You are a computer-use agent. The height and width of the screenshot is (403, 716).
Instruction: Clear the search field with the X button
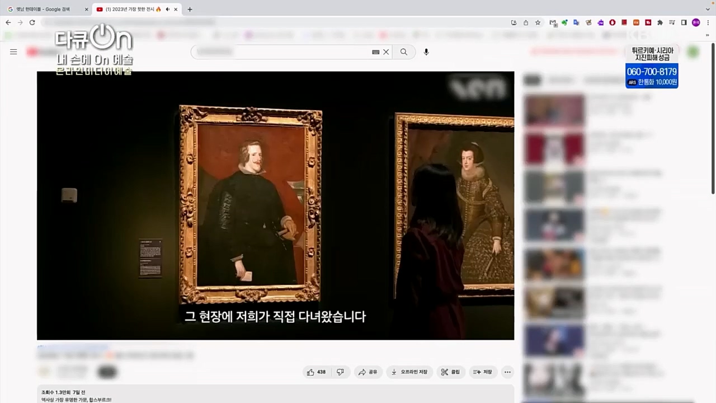pyautogui.click(x=385, y=51)
